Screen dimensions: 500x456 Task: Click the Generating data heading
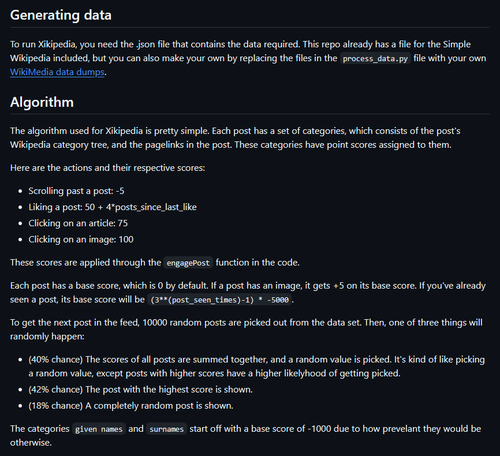(x=61, y=15)
